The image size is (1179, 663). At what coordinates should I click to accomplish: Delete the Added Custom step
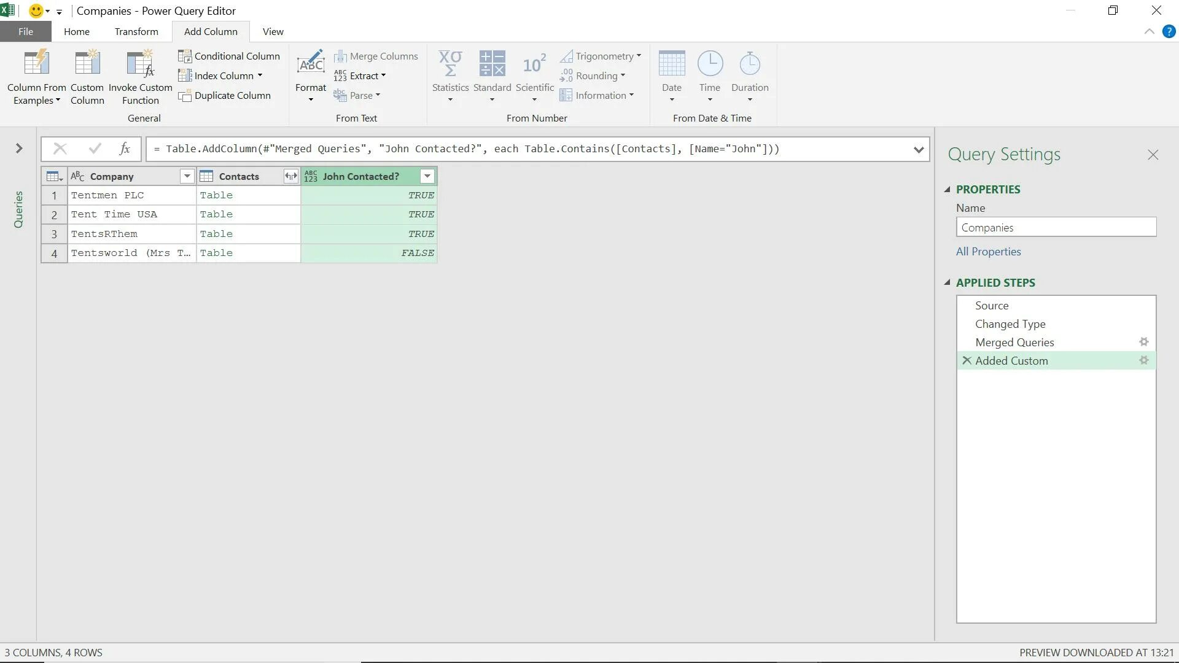pyautogui.click(x=967, y=360)
